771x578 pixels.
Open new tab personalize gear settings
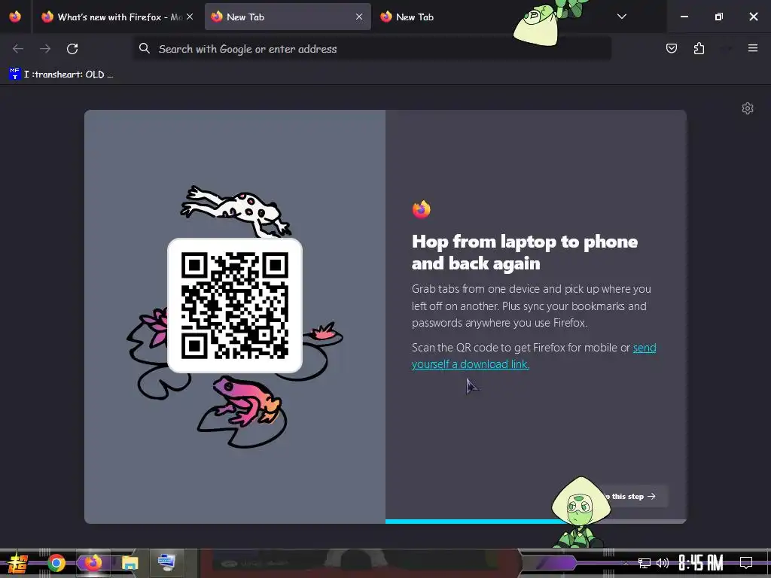748,108
